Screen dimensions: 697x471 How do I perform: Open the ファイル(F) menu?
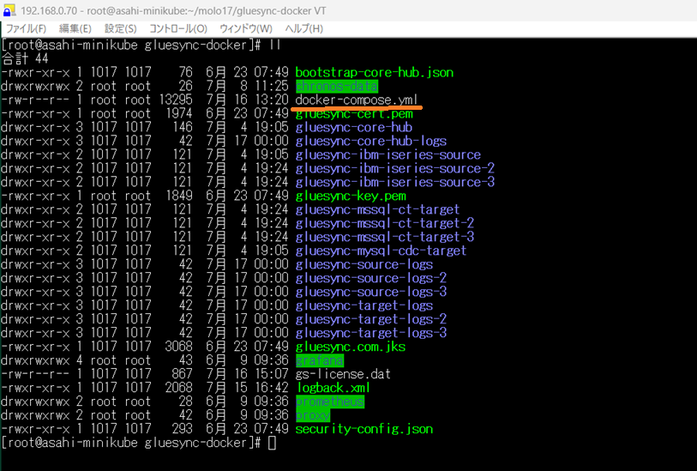pyautogui.click(x=27, y=29)
